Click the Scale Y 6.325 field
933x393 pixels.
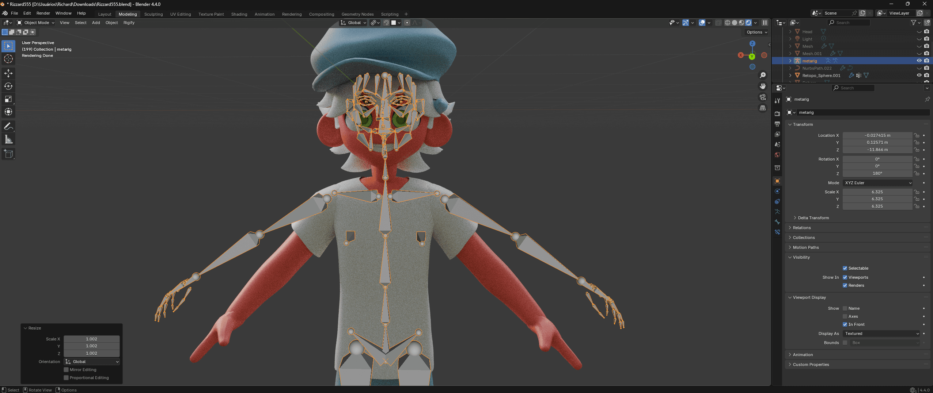coord(877,199)
